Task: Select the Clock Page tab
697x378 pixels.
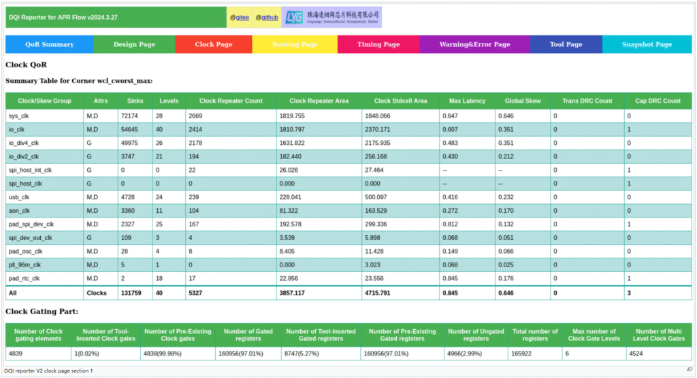Action: point(213,44)
